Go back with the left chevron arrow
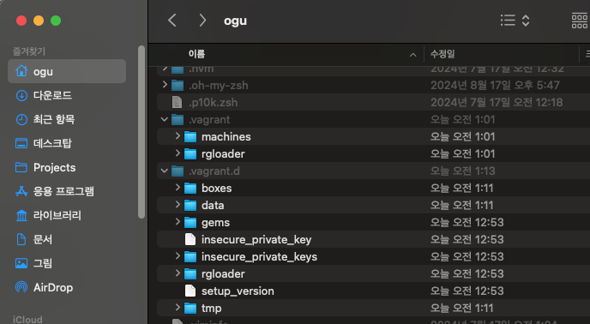Screen dimensions: 590x324 [172, 21]
